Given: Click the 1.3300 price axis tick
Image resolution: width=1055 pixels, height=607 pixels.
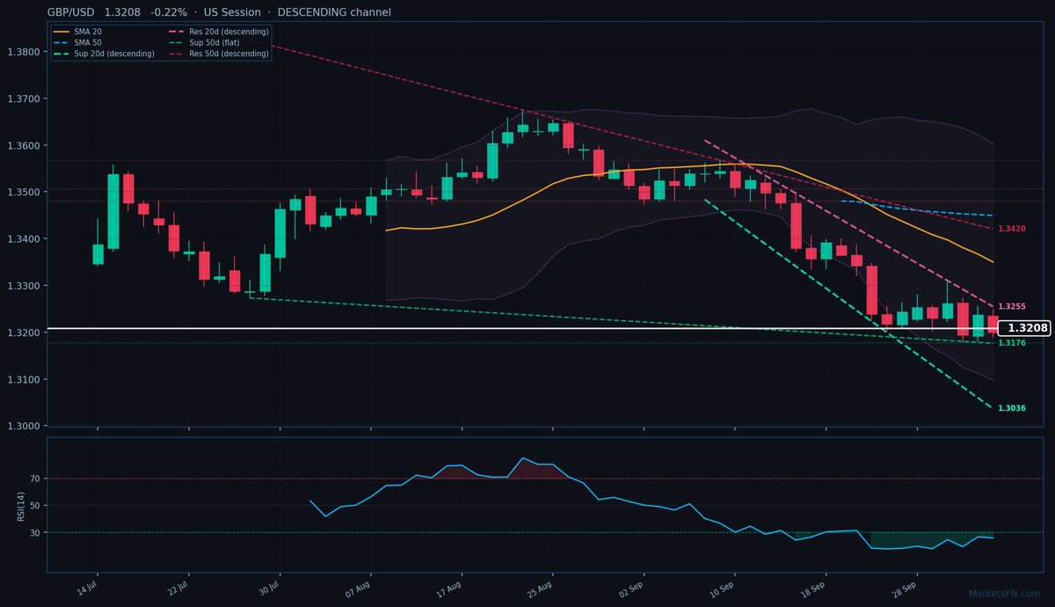Looking at the screenshot, I should point(23,286).
